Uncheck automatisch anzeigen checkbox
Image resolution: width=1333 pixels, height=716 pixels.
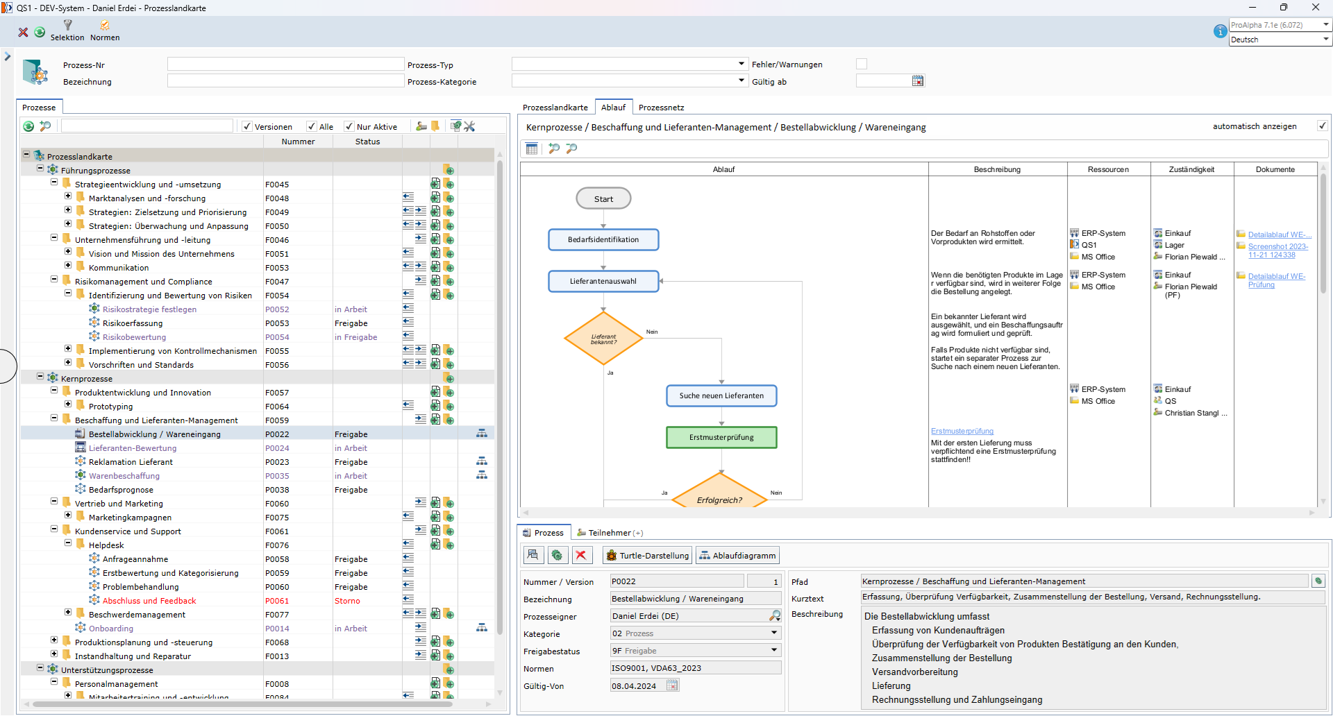tap(1323, 126)
